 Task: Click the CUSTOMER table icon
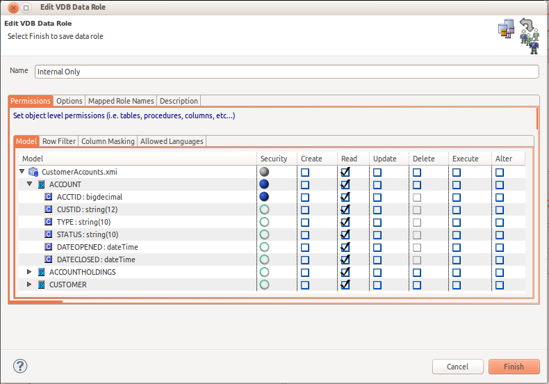point(41,285)
